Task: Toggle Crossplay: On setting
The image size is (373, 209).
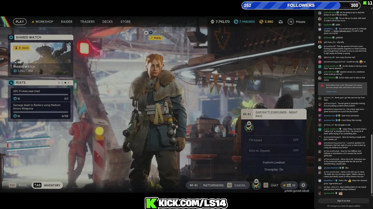Action: tap(274, 170)
